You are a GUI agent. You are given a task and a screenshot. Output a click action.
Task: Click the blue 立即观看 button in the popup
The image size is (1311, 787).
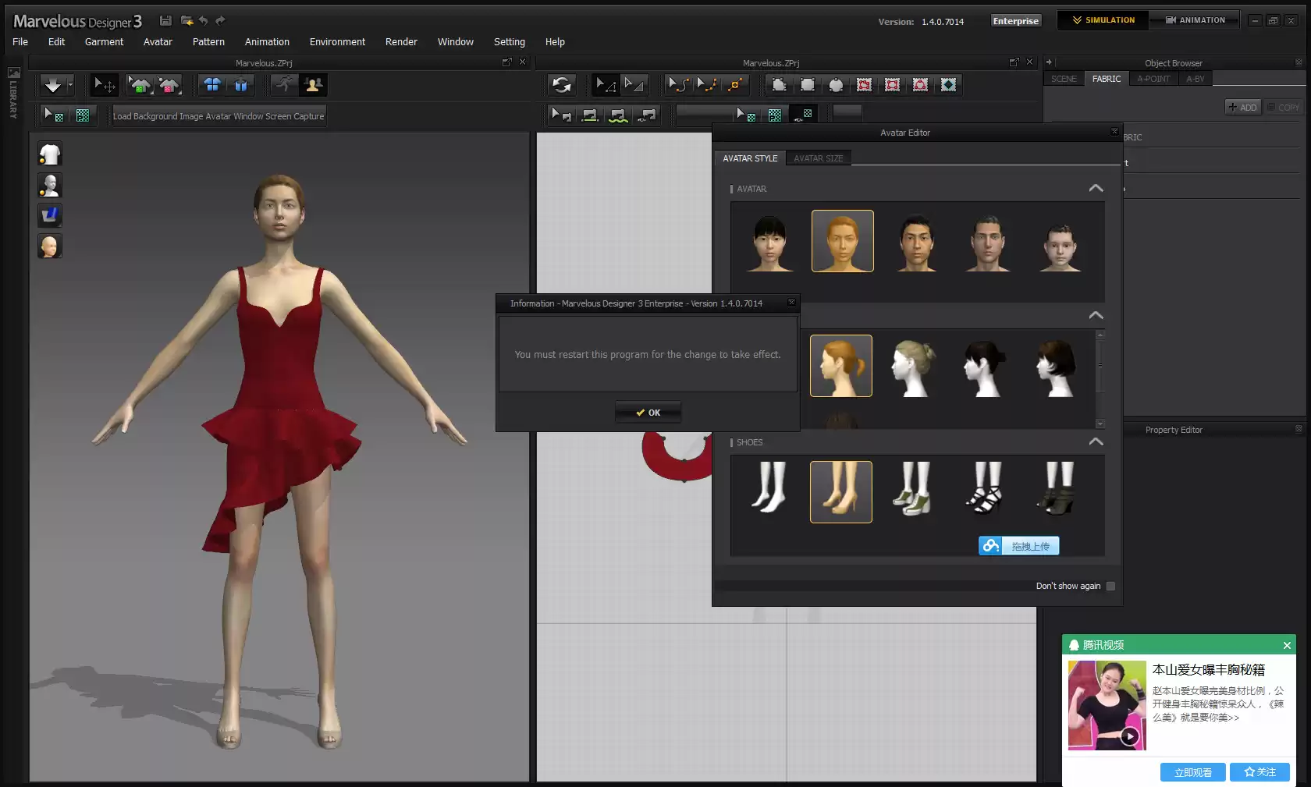(x=1192, y=772)
